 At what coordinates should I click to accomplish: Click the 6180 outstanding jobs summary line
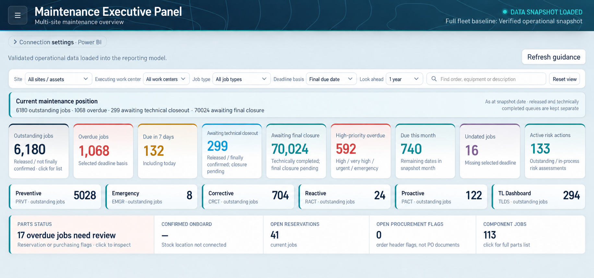coord(140,110)
